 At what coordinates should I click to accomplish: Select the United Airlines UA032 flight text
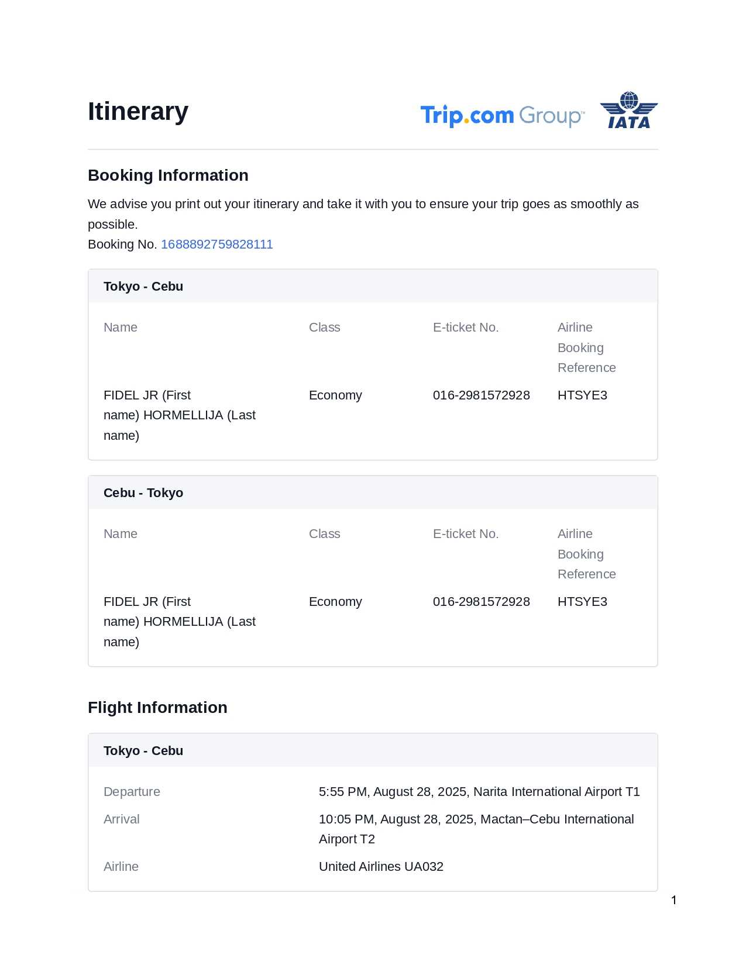381,867
